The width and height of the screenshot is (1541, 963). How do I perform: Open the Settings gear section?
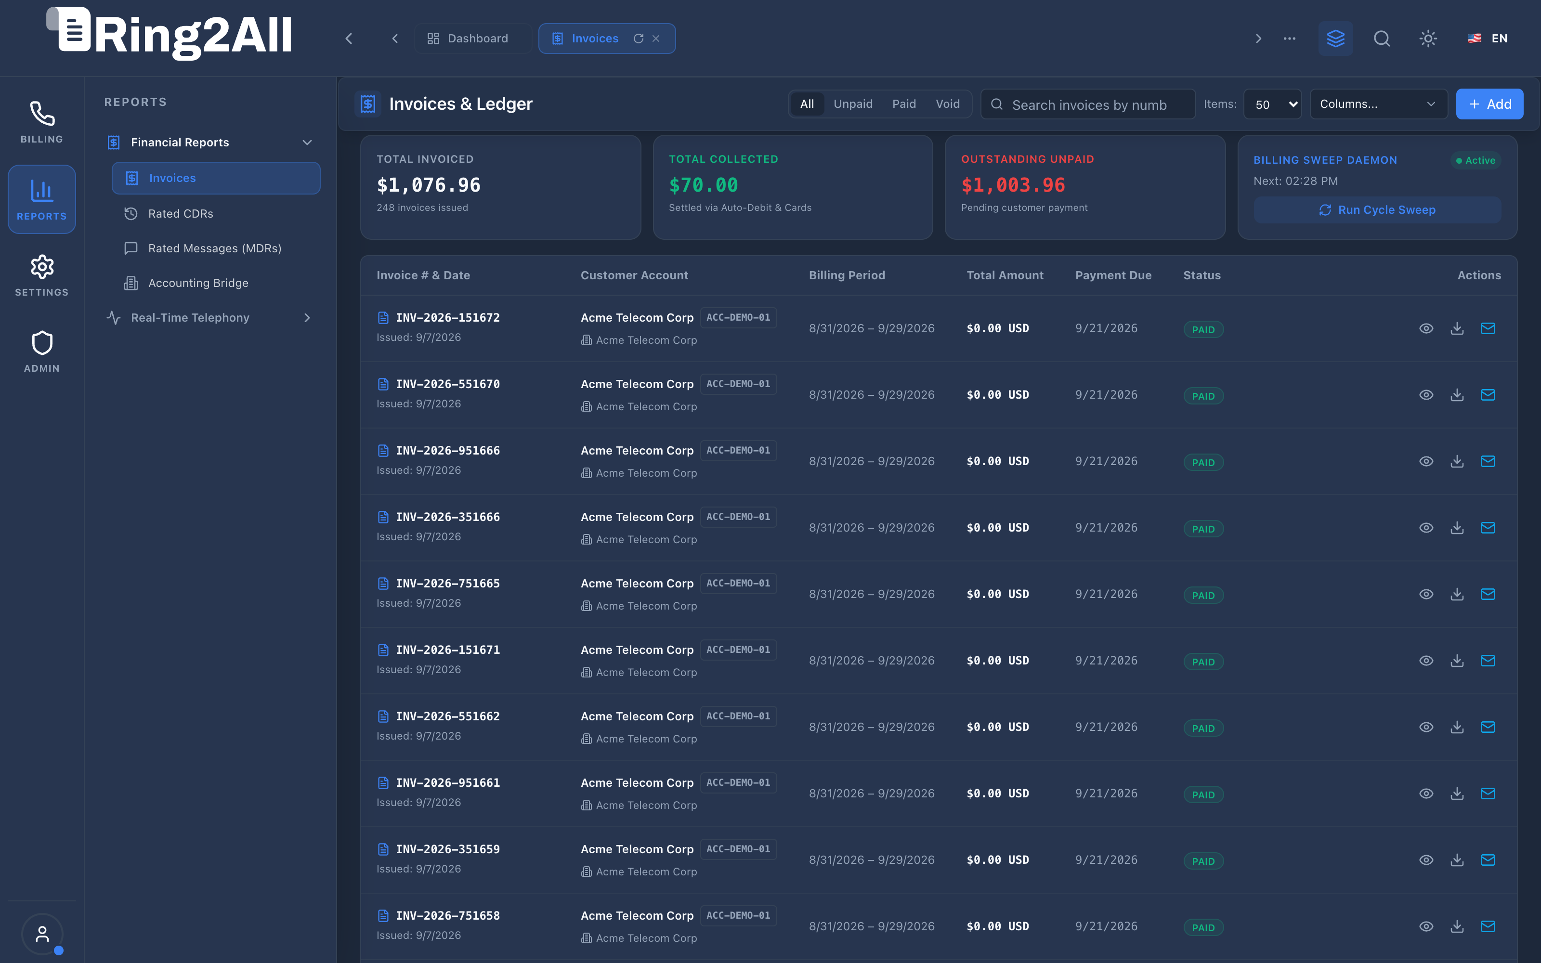[41, 276]
